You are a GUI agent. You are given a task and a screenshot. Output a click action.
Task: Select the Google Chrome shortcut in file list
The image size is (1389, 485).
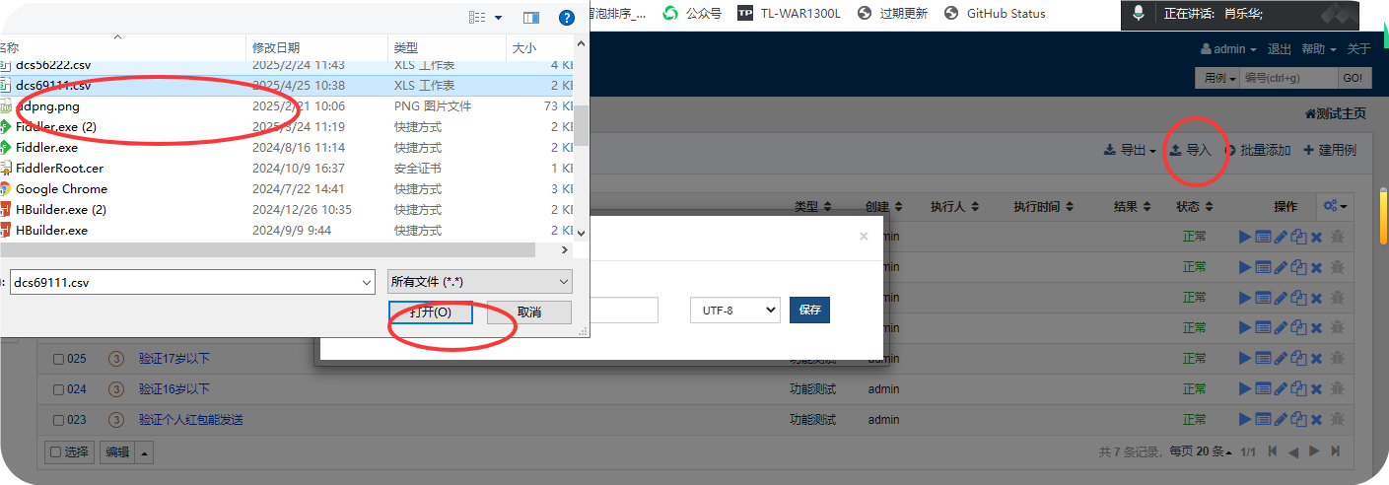pyautogui.click(x=61, y=188)
